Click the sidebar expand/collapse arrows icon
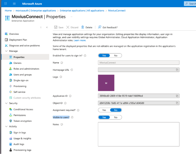Image resolution: width=196 pixels, height=154 pixels. pyautogui.click(x=41, y=27)
